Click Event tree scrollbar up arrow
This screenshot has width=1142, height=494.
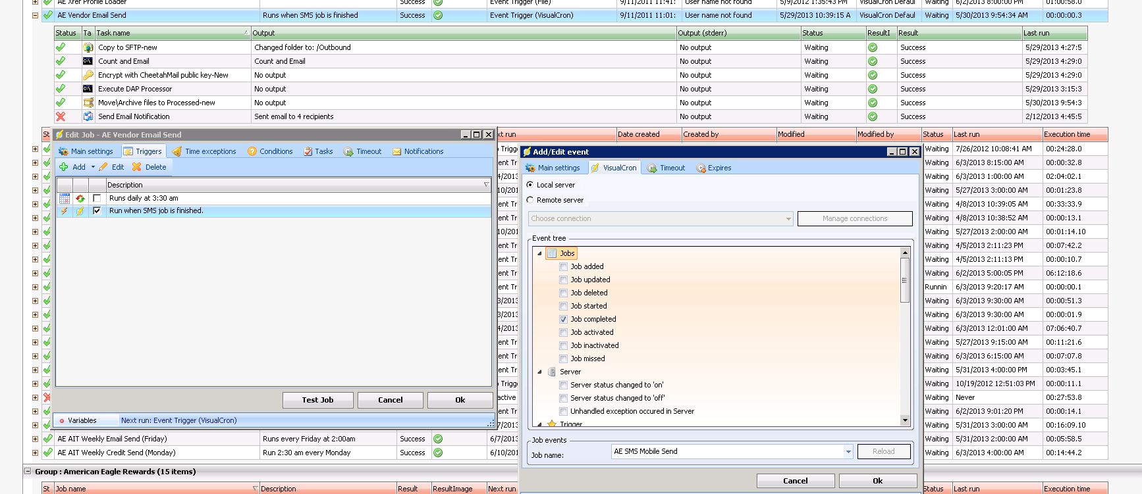click(905, 253)
